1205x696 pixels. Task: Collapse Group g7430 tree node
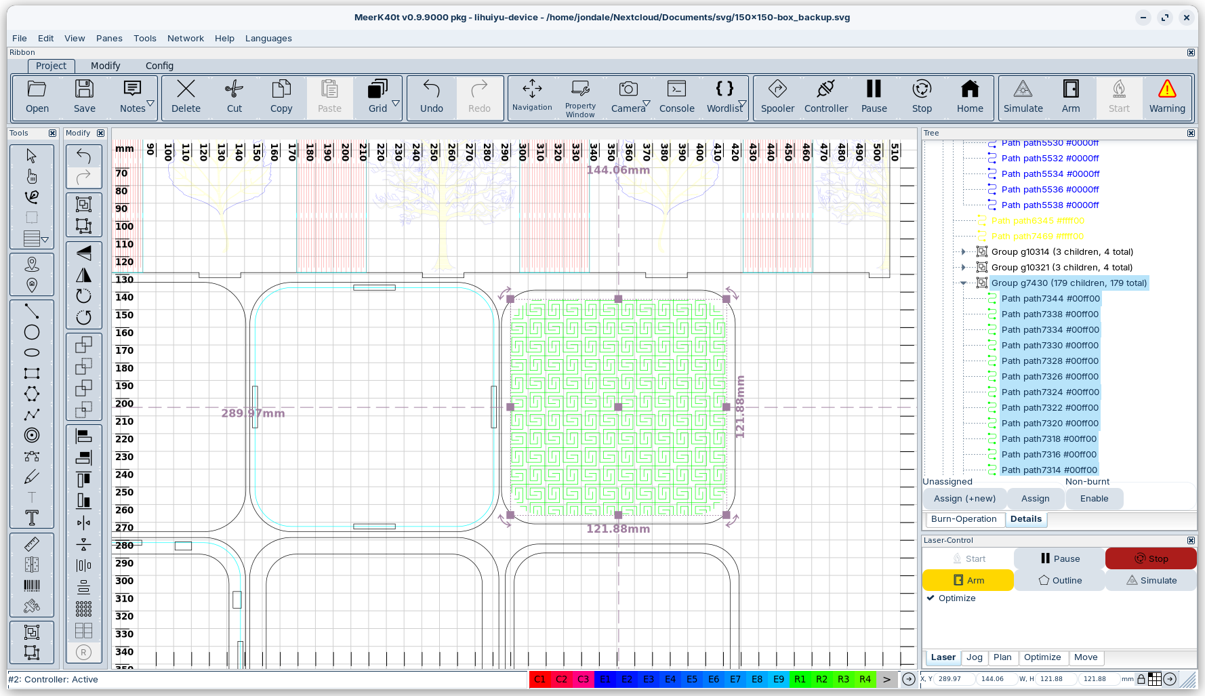point(963,283)
